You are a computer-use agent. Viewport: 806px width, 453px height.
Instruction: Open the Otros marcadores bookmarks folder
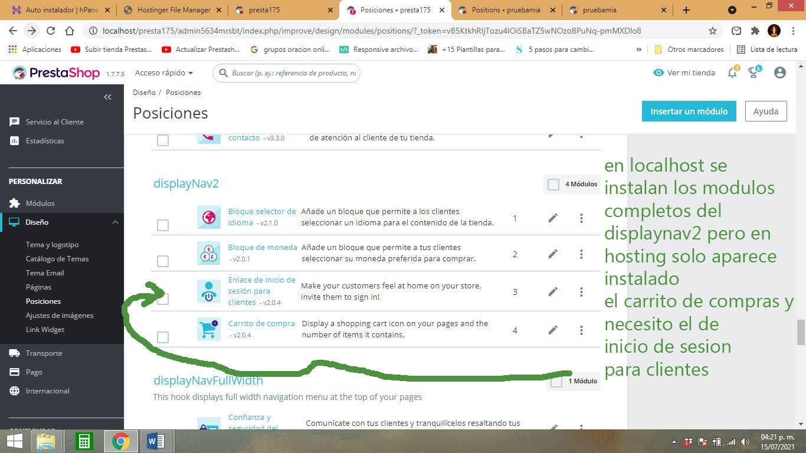[x=689, y=50]
